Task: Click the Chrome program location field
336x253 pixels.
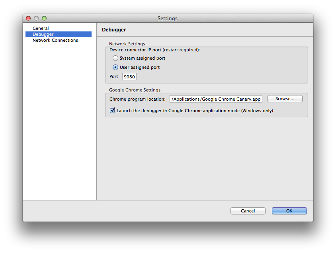Action: pos(216,99)
